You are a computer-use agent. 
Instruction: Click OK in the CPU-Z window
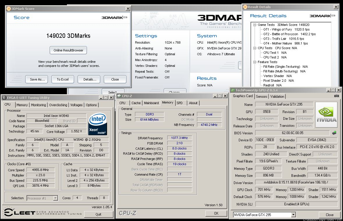(216, 213)
